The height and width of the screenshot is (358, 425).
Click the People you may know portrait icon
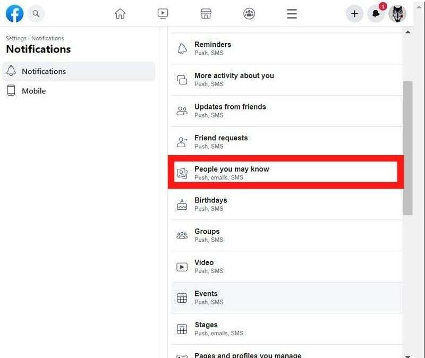[182, 173]
